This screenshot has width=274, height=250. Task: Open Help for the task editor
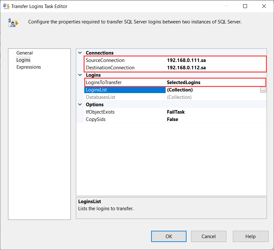[x=251, y=236]
